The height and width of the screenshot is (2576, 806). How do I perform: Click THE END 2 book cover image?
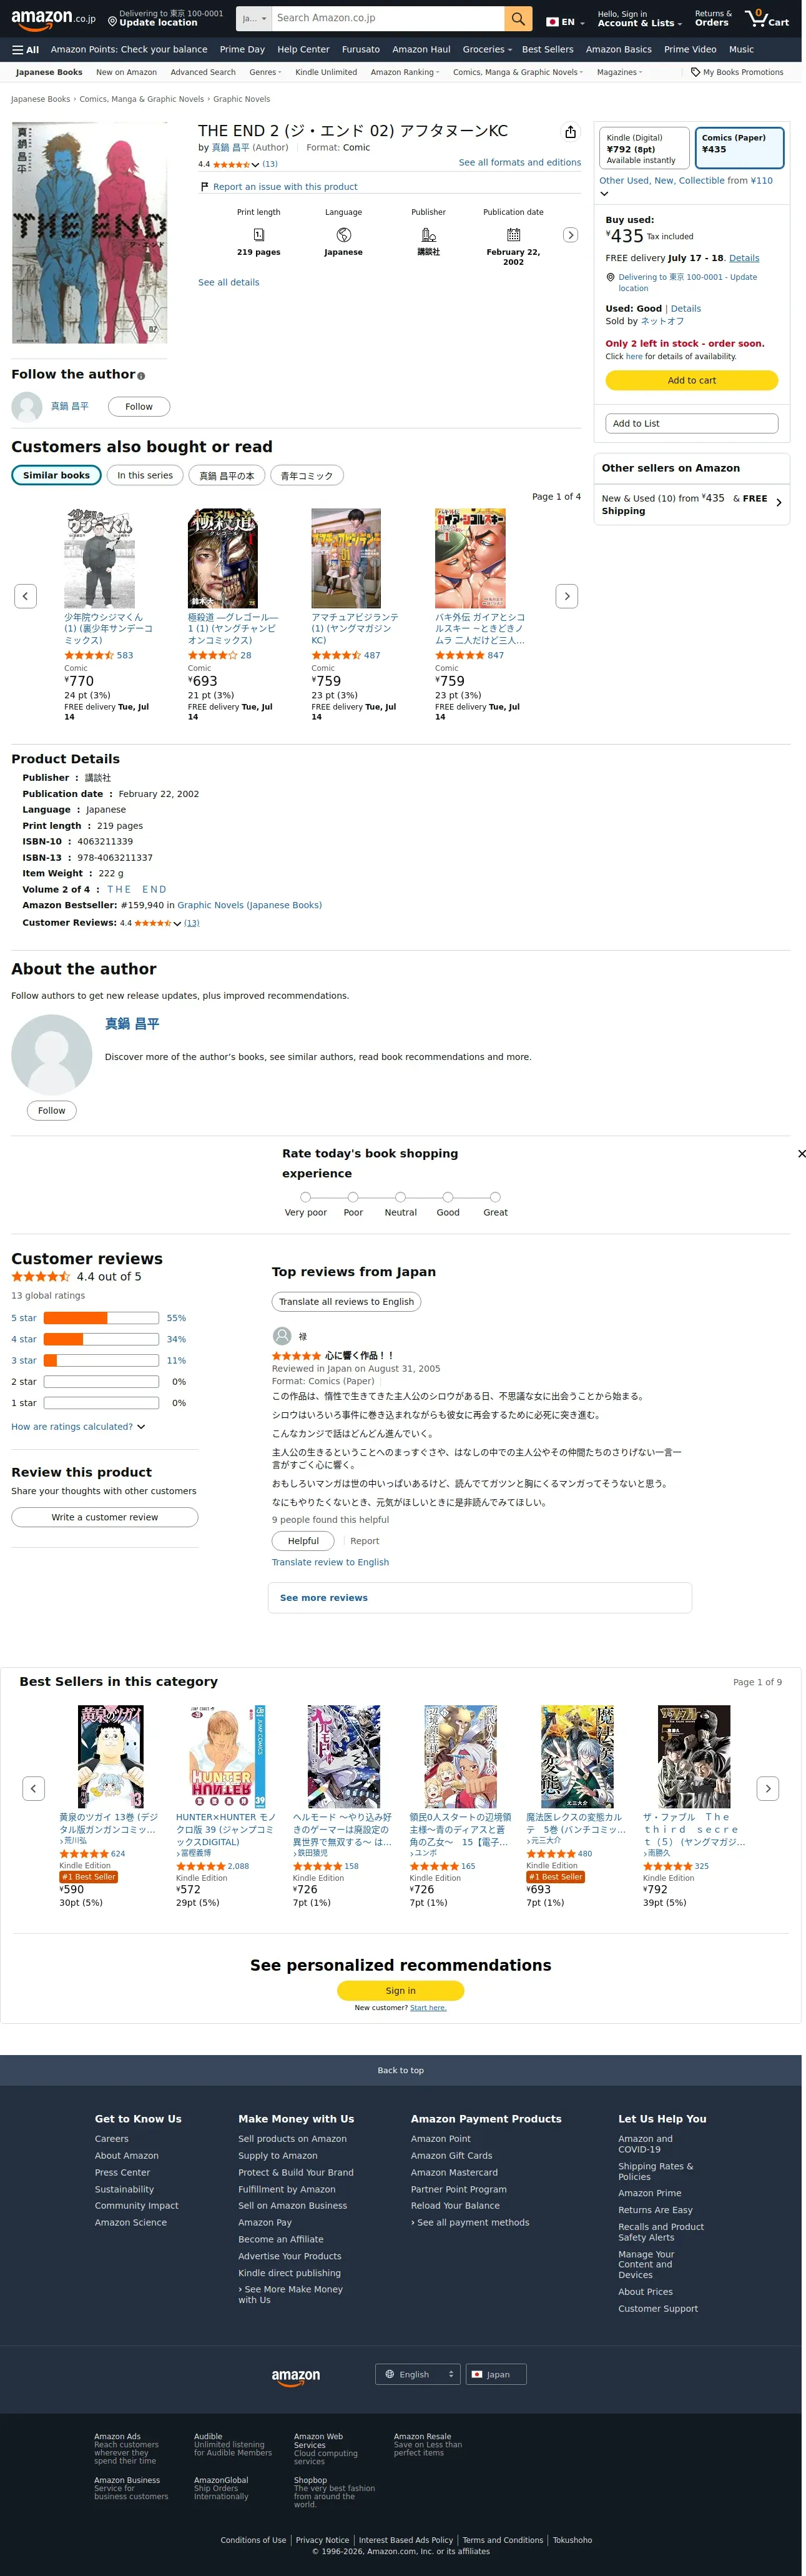89,233
